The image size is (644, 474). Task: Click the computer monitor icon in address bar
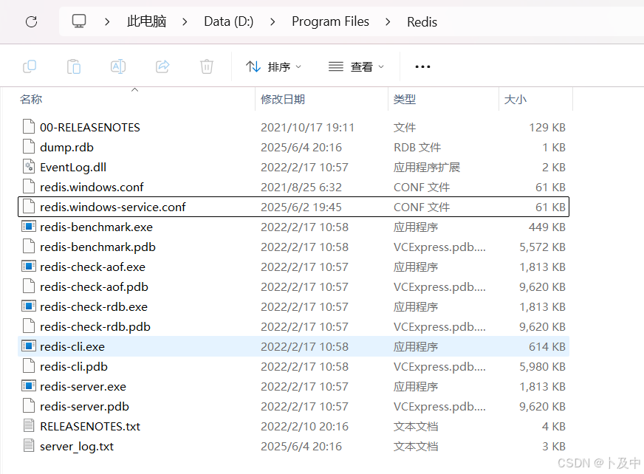(x=79, y=21)
